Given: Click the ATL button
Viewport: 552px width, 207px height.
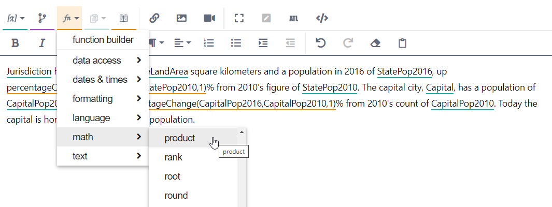Looking at the screenshot, I should pos(293,18).
